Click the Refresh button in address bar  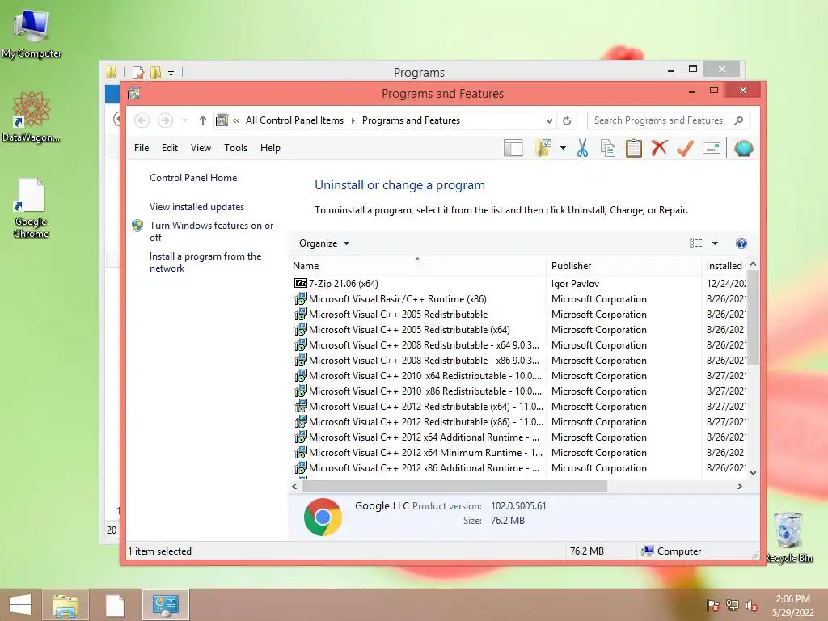tap(567, 121)
